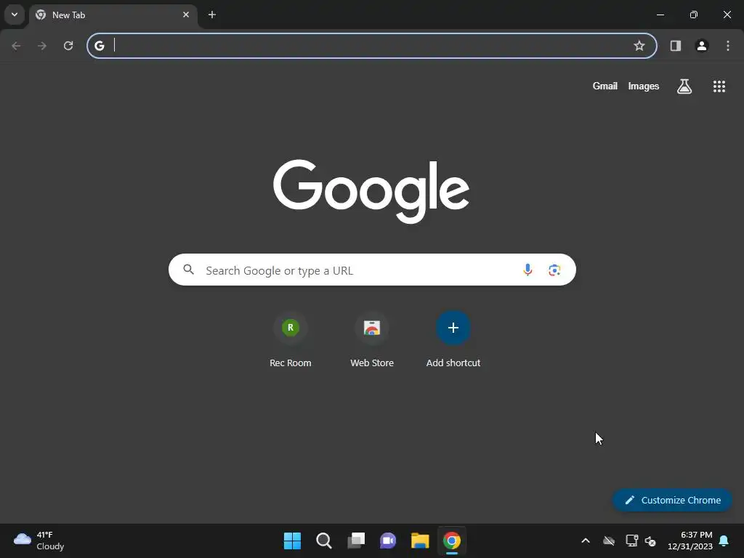
Task: Focus the Chrome address bar
Action: (371, 46)
